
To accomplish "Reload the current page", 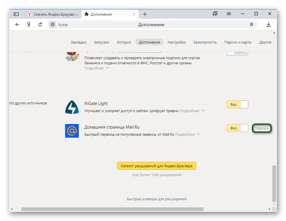I will (40, 24).
